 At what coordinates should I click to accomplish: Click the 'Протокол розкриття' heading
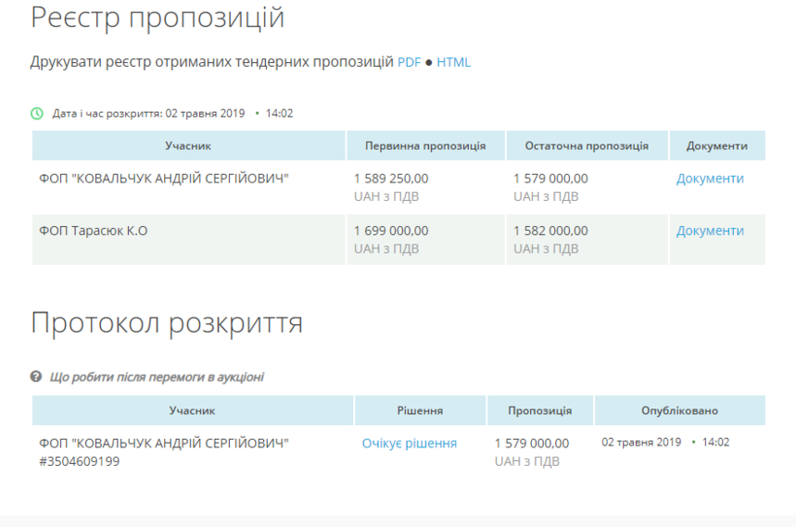pos(167,323)
